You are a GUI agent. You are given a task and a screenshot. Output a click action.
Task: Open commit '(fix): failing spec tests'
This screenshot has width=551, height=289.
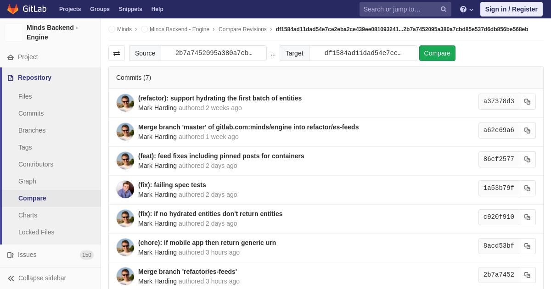tap(172, 185)
